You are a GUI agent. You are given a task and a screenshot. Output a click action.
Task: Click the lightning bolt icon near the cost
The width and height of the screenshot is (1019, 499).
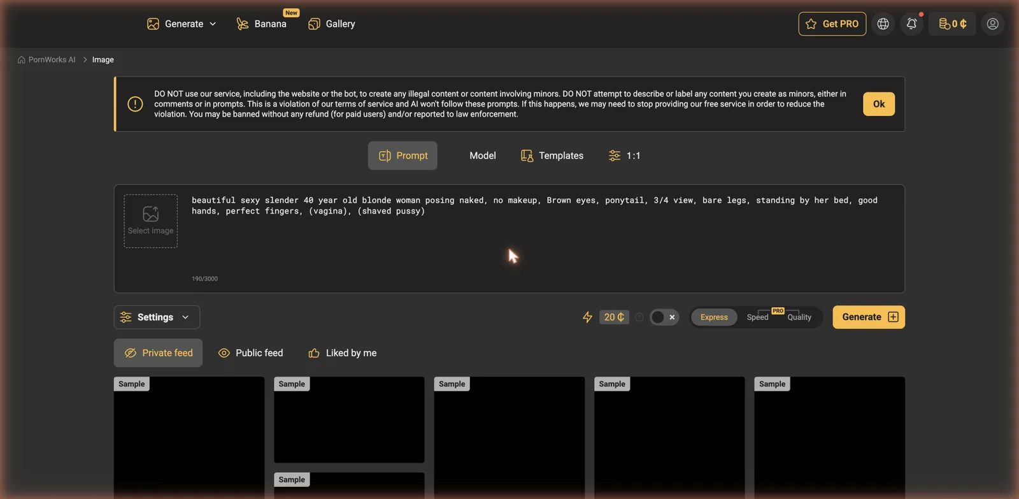[x=587, y=317]
